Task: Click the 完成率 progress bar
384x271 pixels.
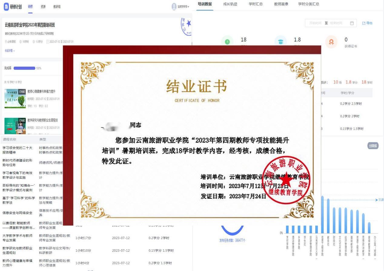Action: pos(24,68)
